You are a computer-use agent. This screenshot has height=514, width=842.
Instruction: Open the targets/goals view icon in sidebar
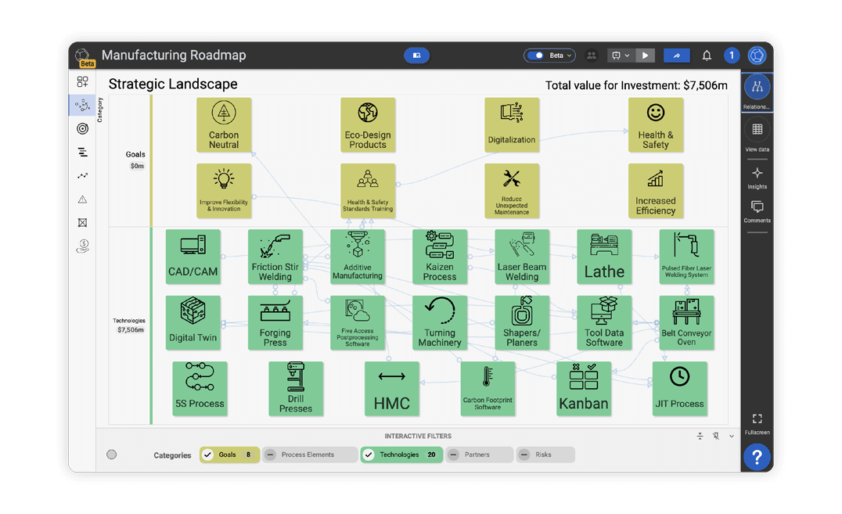(82, 128)
